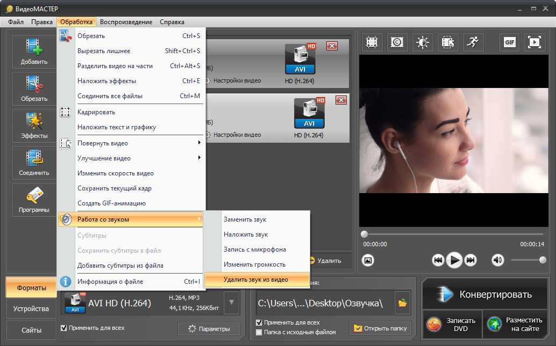
Task: Choose Сохранить текущий кадр
Action: click(x=131, y=188)
